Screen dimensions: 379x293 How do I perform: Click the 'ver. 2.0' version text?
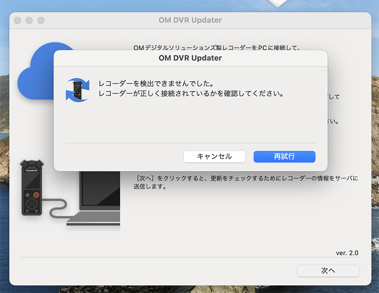point(347,253)
